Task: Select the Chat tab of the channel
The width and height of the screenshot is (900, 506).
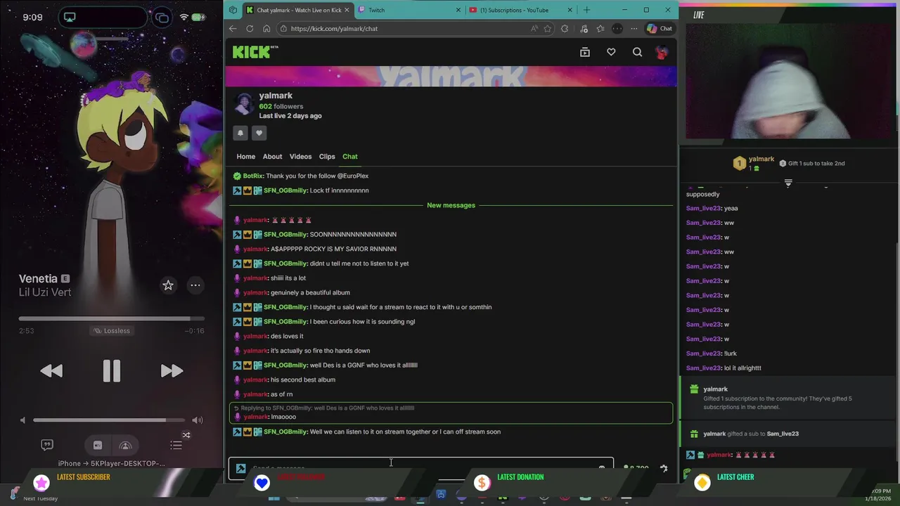Action: point(350,157)
